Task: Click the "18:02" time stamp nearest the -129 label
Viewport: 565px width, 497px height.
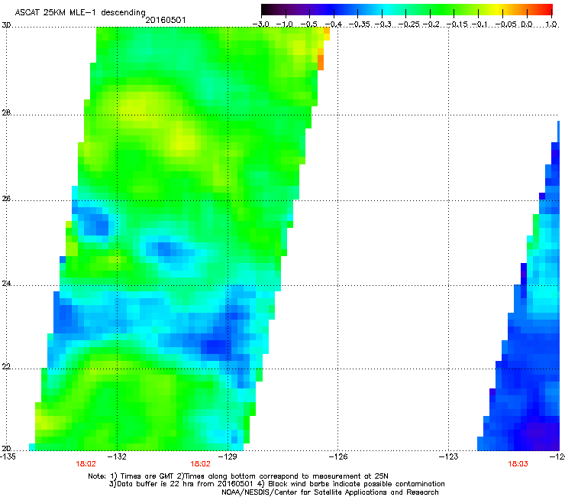Action: coord(200,464)
